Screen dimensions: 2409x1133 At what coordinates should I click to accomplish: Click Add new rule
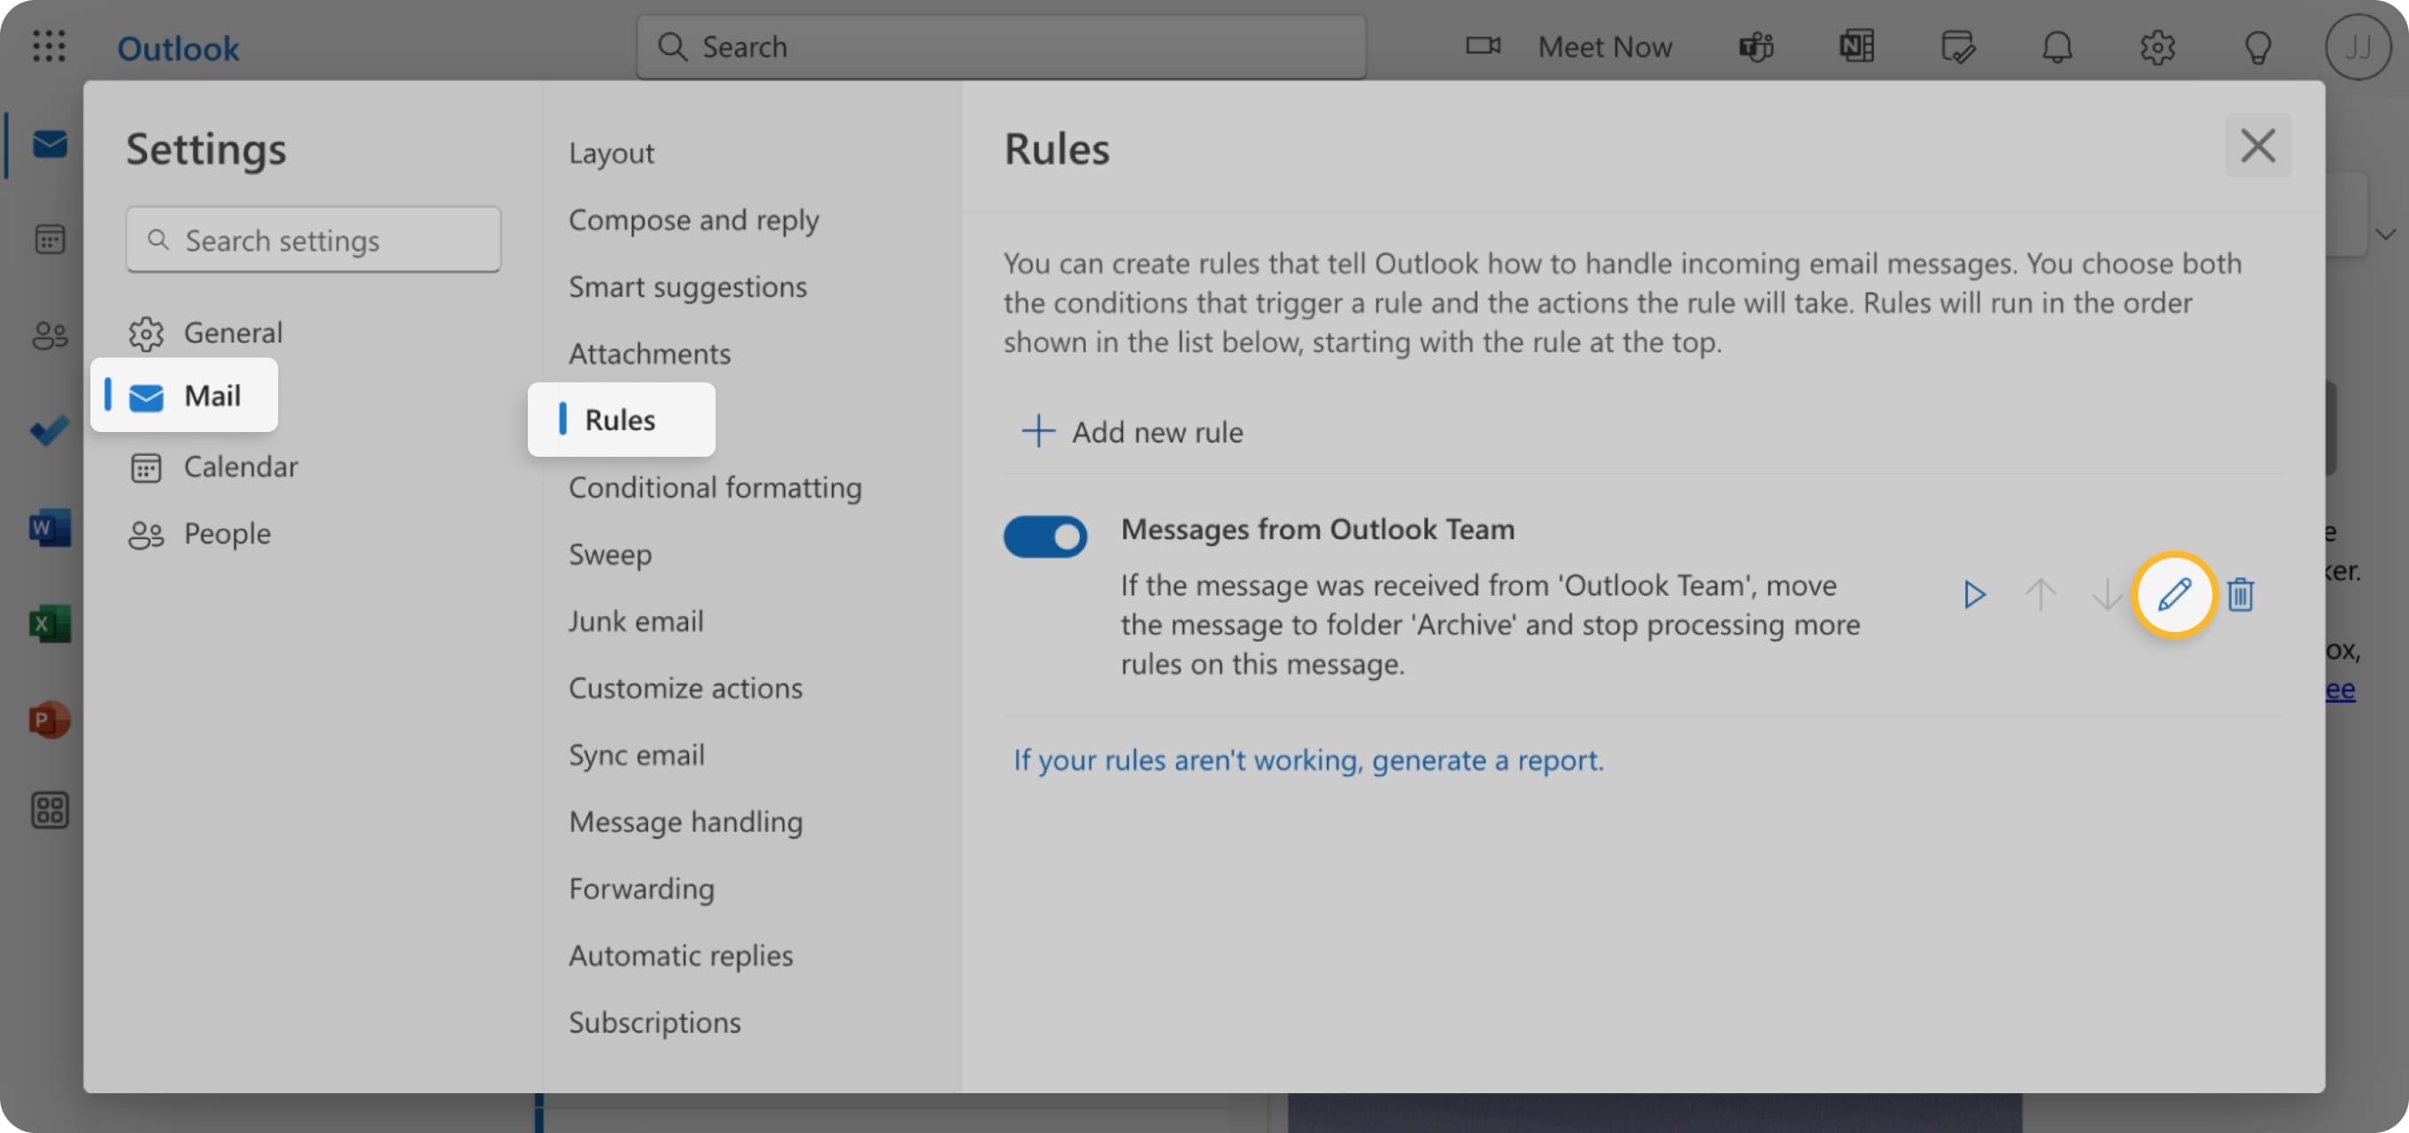pos(1133,432)
